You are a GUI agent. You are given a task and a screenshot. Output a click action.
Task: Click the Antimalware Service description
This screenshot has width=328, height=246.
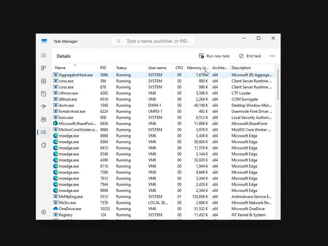tap(251, 196)
